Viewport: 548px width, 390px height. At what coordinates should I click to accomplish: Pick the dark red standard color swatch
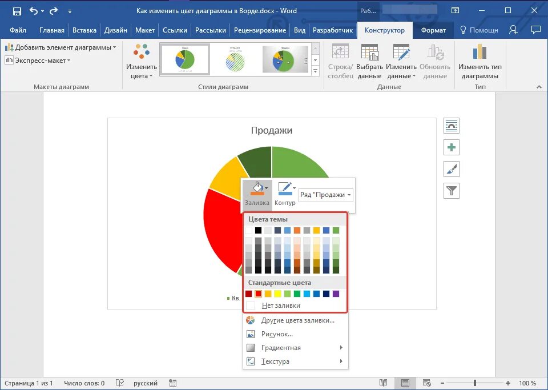[x=248, y=294]
